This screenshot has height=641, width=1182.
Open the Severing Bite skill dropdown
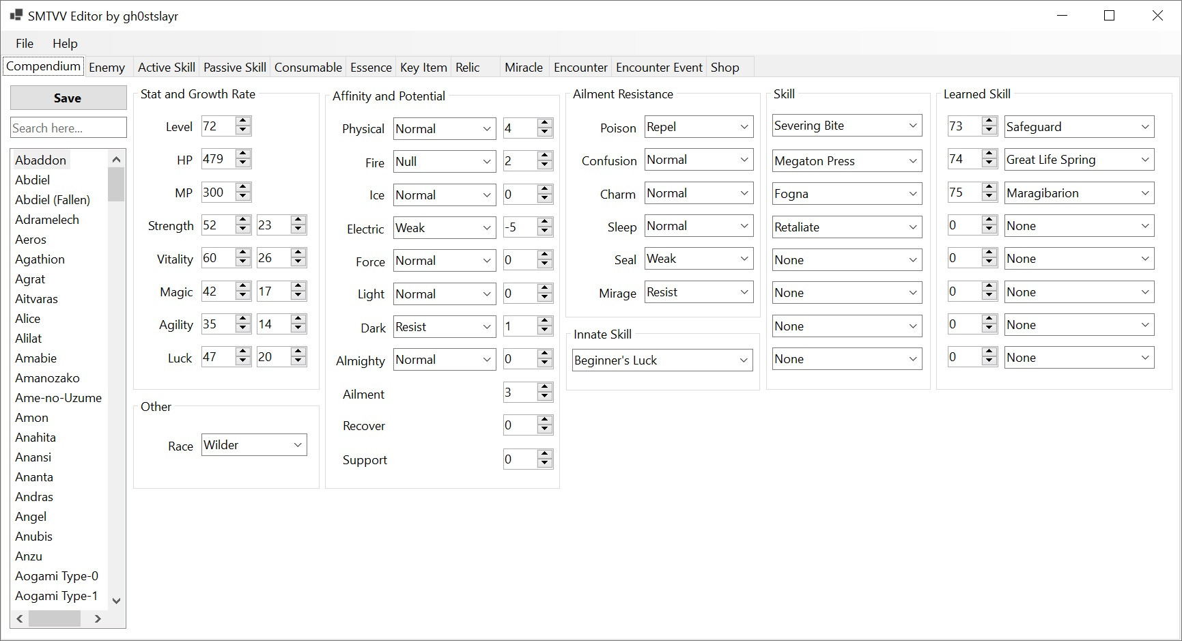(847, 125)
